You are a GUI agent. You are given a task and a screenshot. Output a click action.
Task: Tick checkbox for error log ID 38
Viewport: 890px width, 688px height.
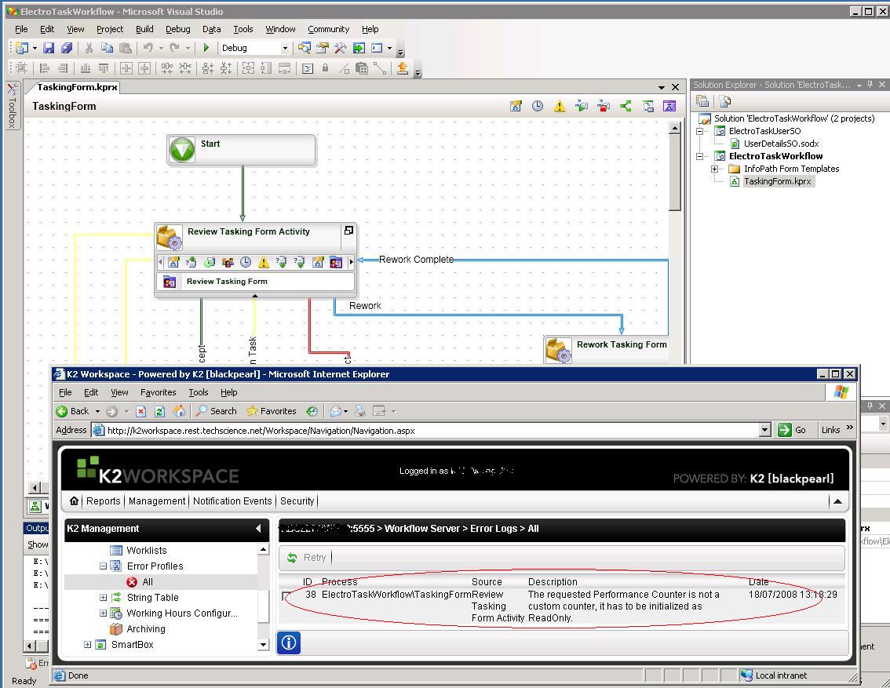286,595
